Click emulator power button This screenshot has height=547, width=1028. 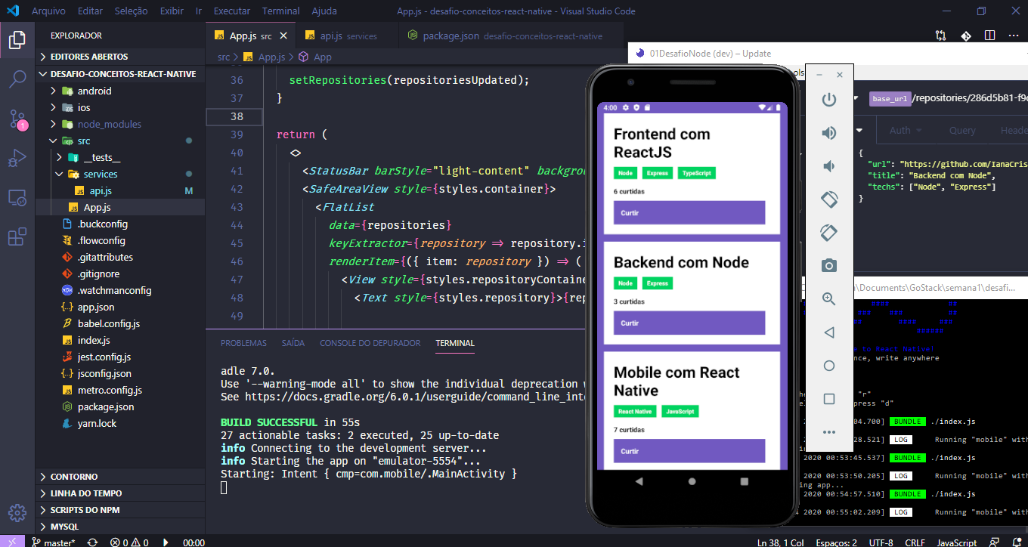[x=829, y=100]
